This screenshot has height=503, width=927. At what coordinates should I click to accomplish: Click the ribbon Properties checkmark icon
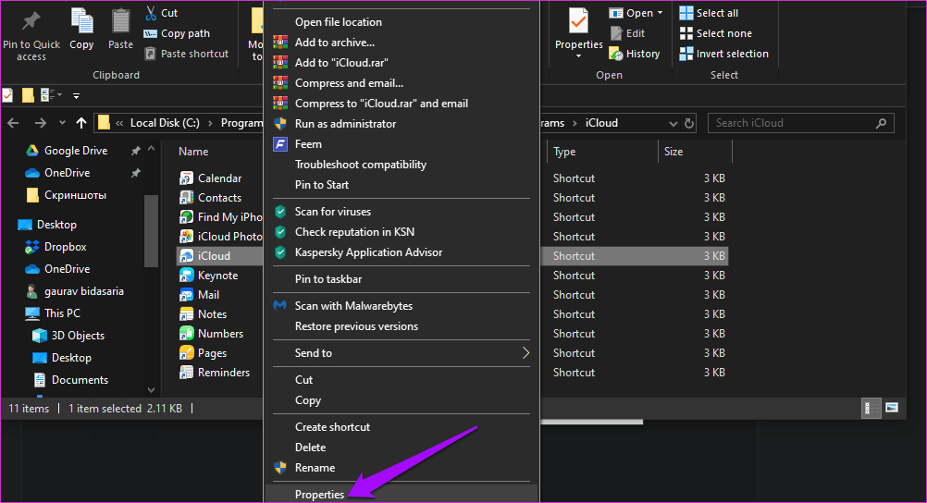578,21
